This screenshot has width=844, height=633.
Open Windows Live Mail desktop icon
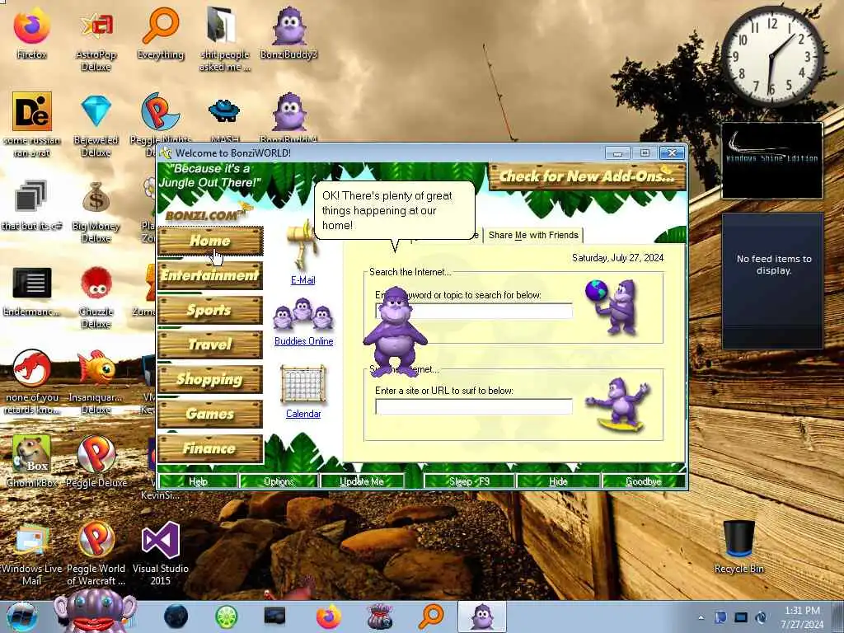coord(32,553)
